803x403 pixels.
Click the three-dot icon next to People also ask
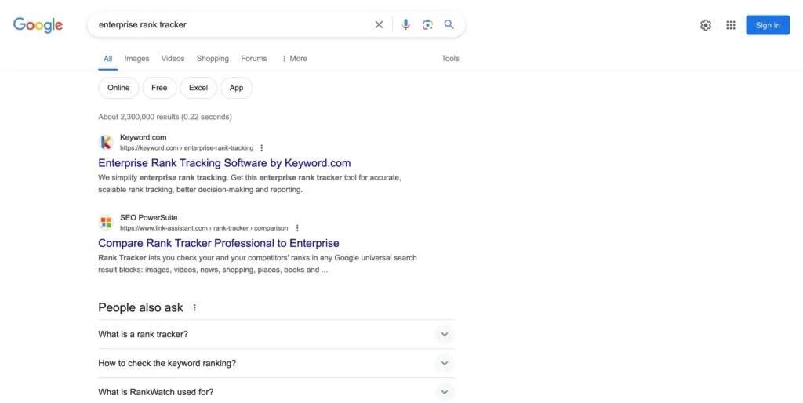coord(195,308)
